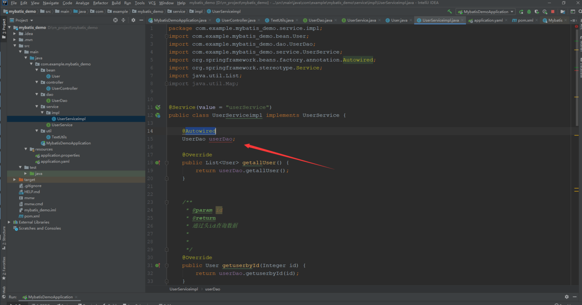
Task: Collapse the bean package
Action: [37, 70]
